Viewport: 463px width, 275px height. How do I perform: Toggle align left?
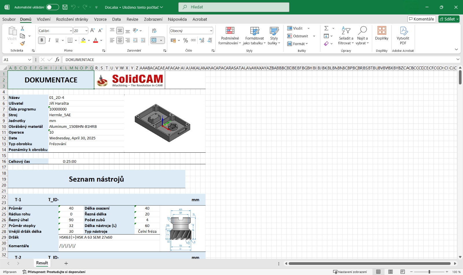coord(112,40)
